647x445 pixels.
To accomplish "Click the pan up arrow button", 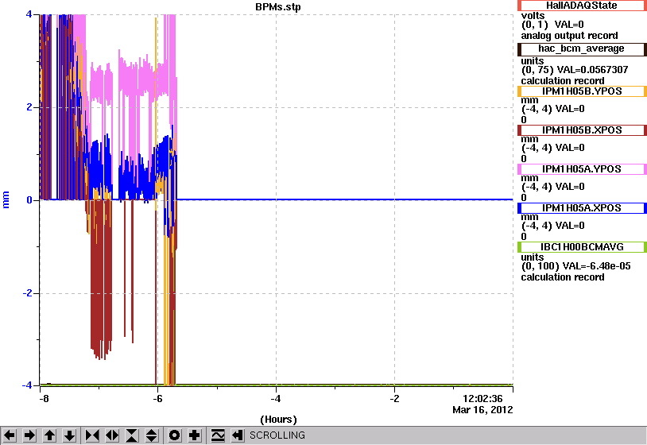I will (x=49, y=435).
